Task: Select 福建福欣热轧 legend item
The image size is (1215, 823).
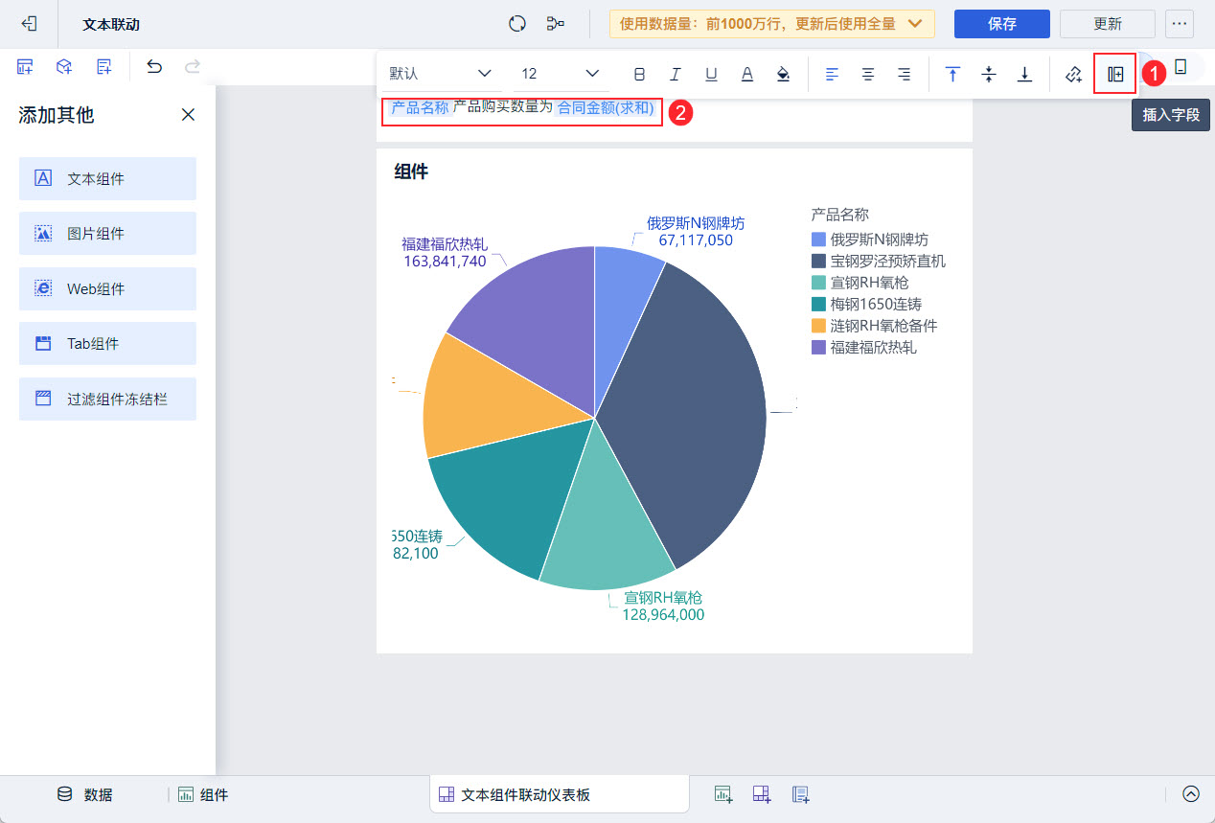Action: (x=864, y=347)
